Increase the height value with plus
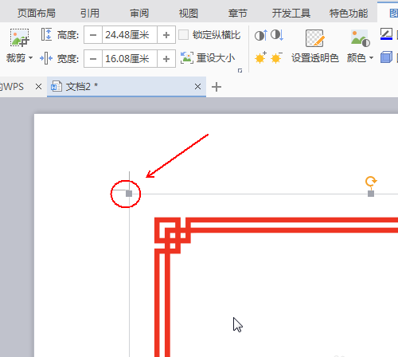 [x=166, y=35]
